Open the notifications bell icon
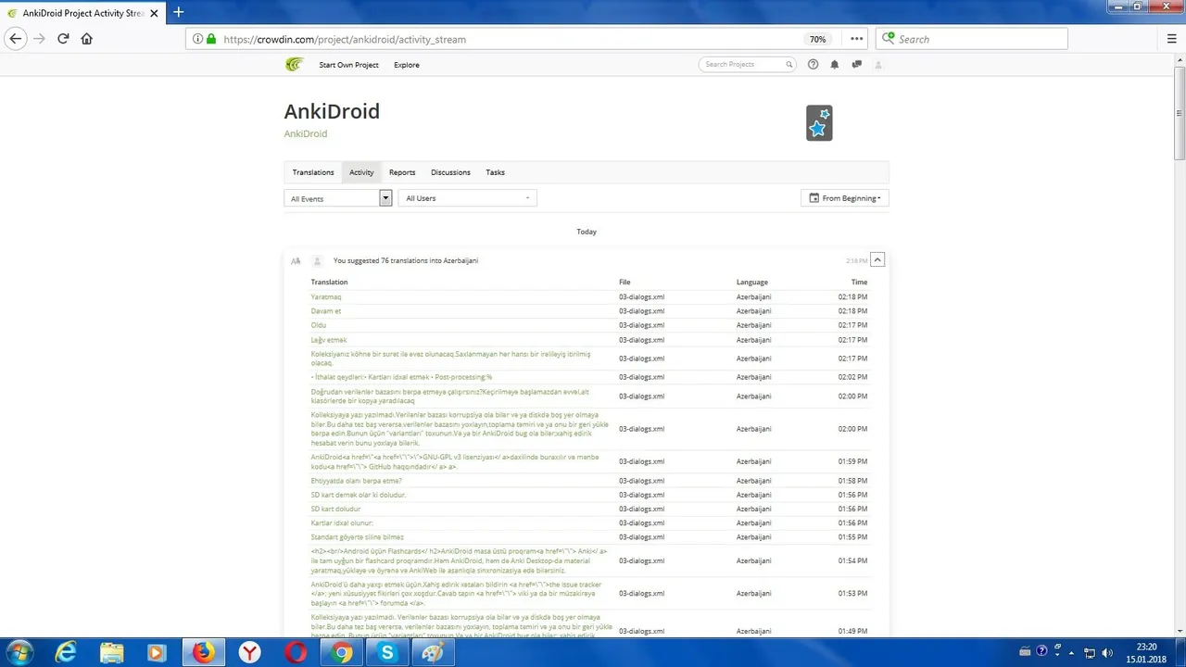The height and width of the screenshot is (667, 1186). [835, 65]
